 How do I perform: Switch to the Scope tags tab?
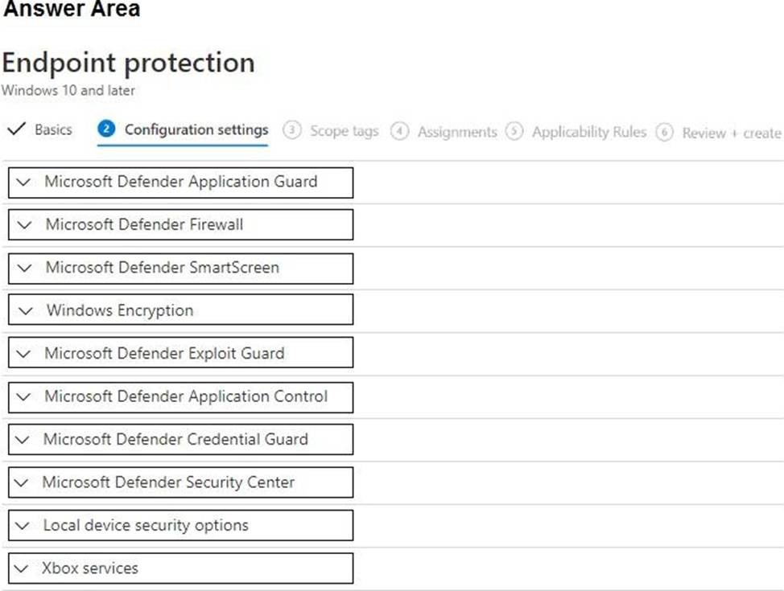click(x=344, y=131)
